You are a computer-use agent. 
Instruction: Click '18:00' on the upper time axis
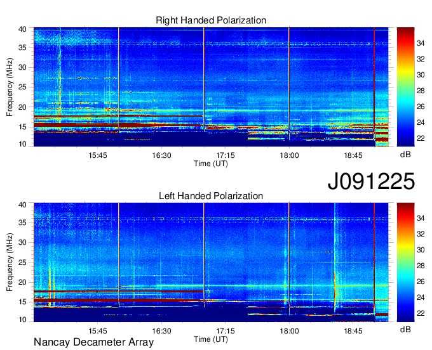click(x=289, y=155)
